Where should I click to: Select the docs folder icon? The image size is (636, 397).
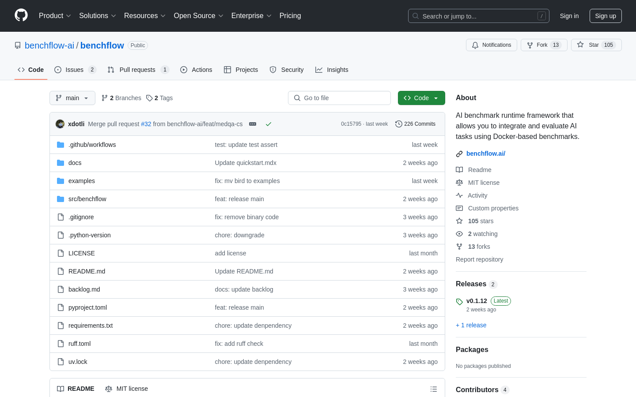click(x=61, y=163)
